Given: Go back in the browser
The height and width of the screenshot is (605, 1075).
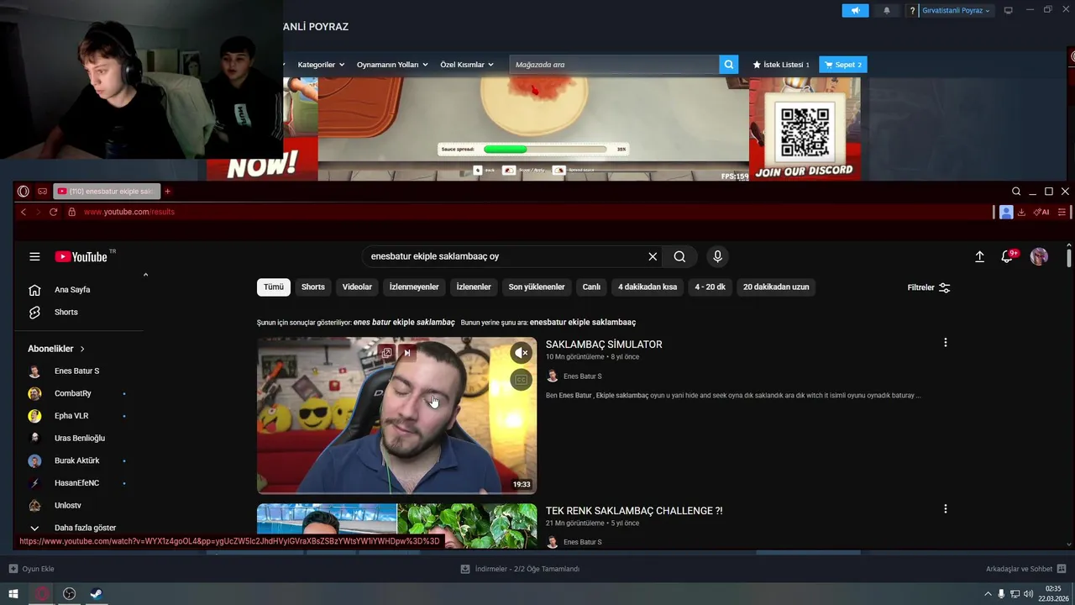Looking at the screenshot, I should 24,212.
